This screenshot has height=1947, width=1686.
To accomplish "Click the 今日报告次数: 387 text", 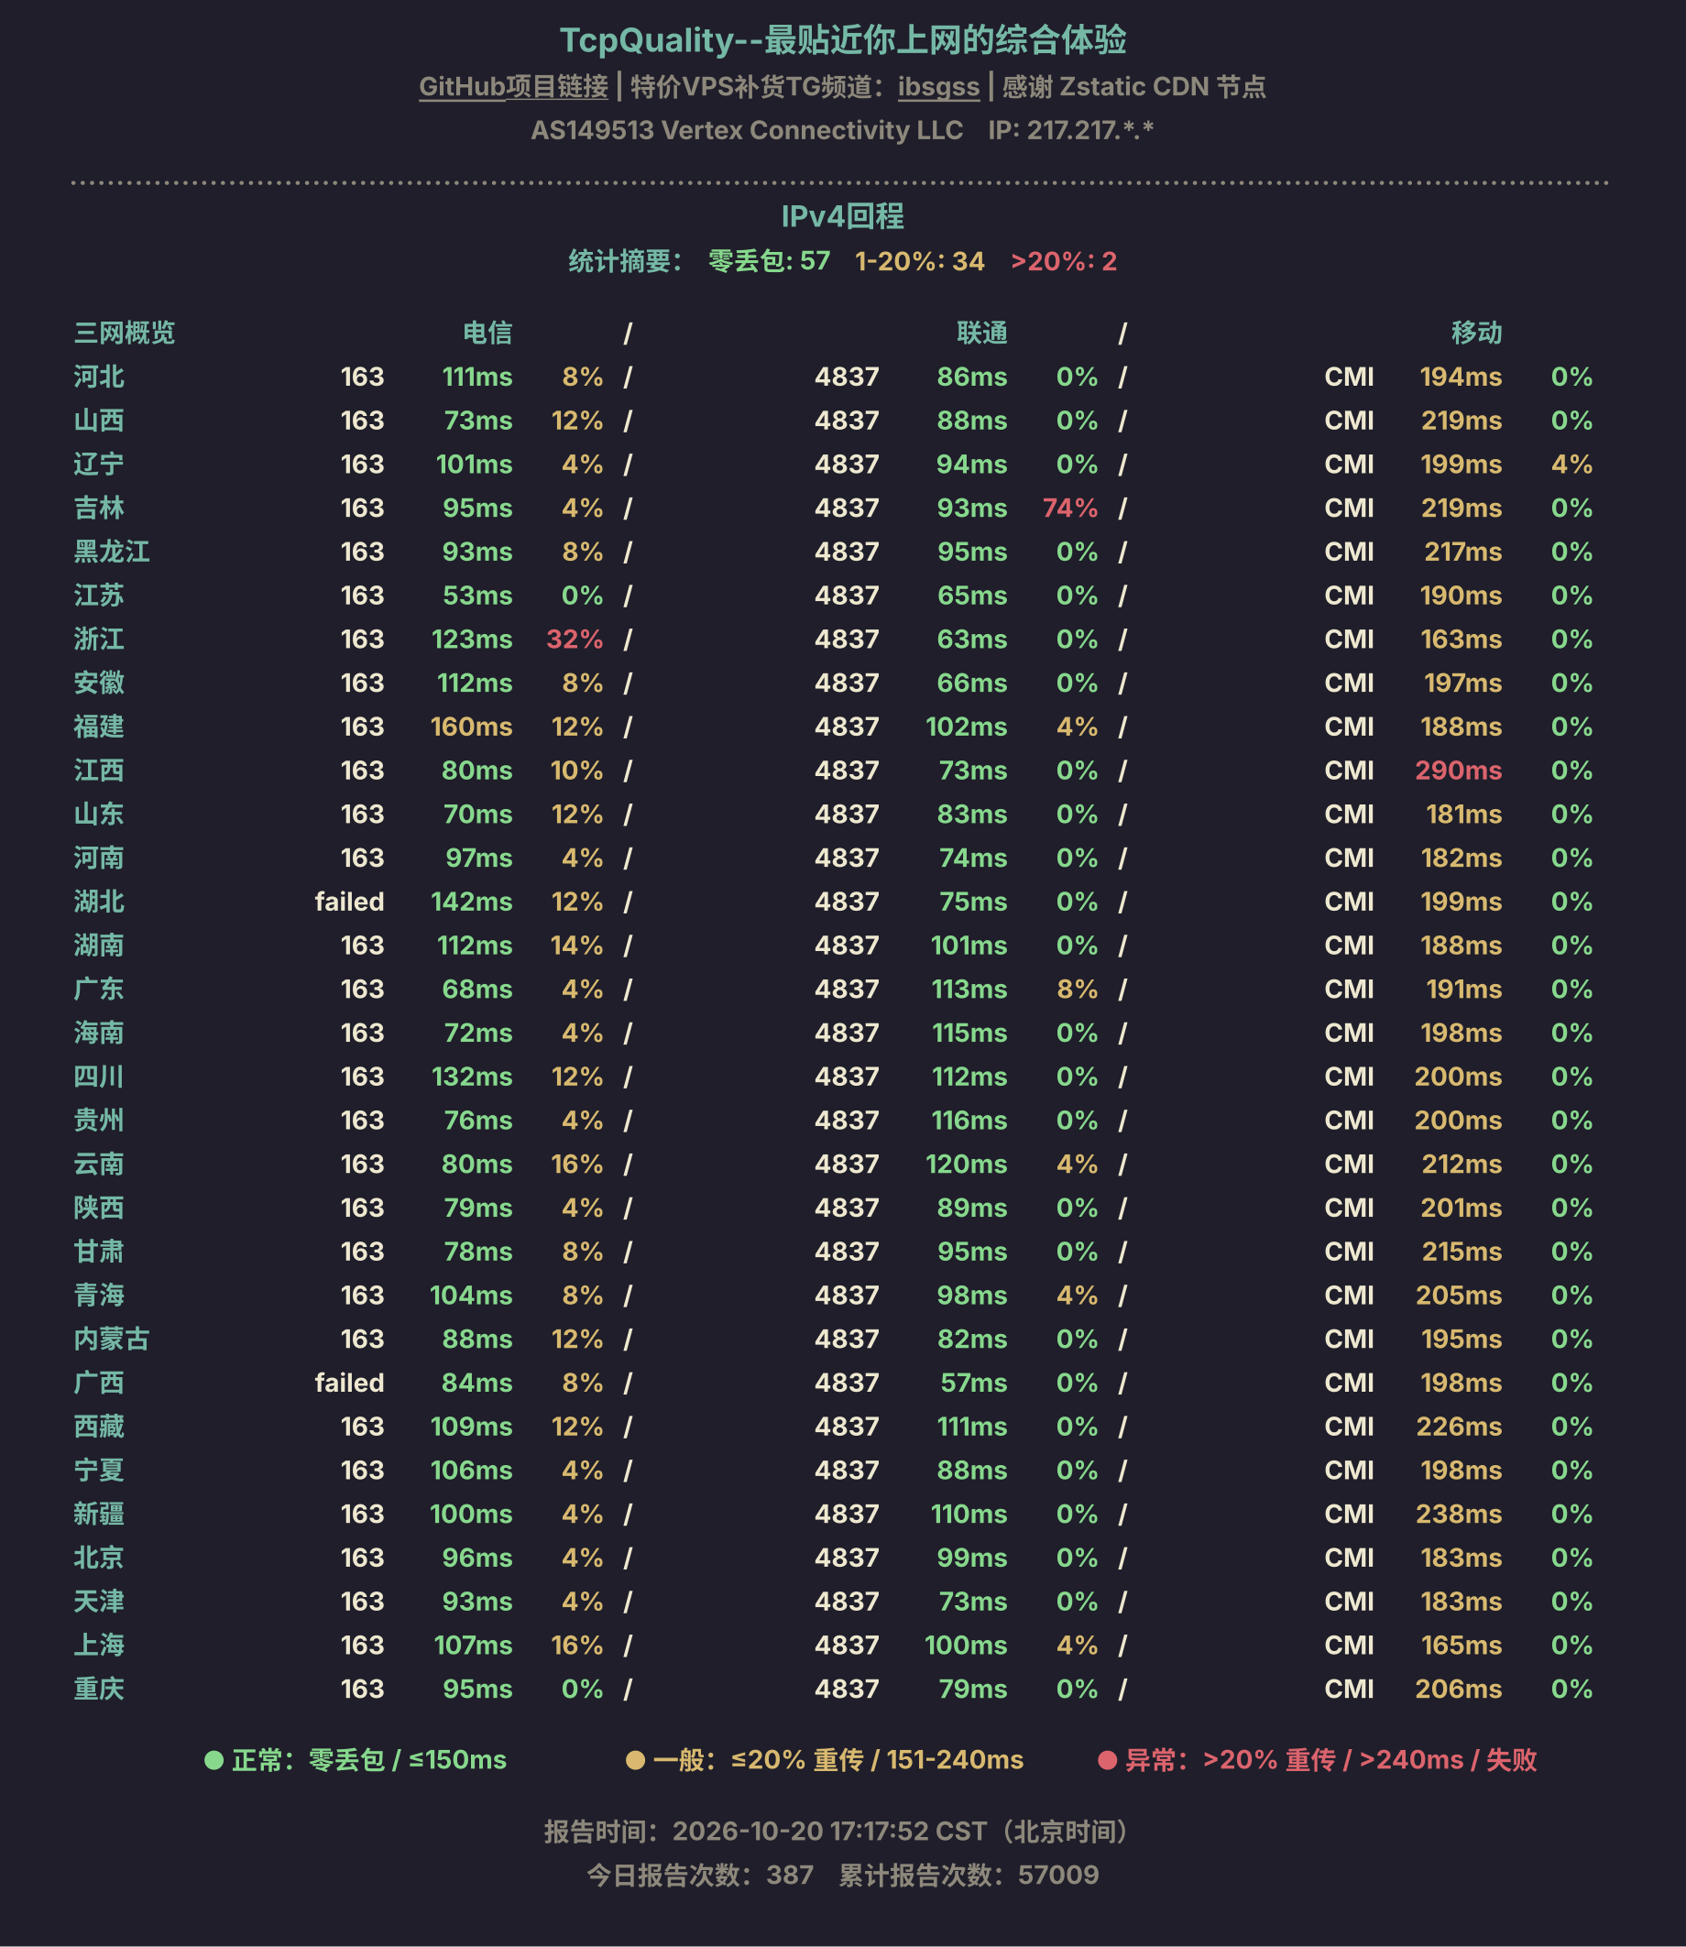I will pos(700,1875).
